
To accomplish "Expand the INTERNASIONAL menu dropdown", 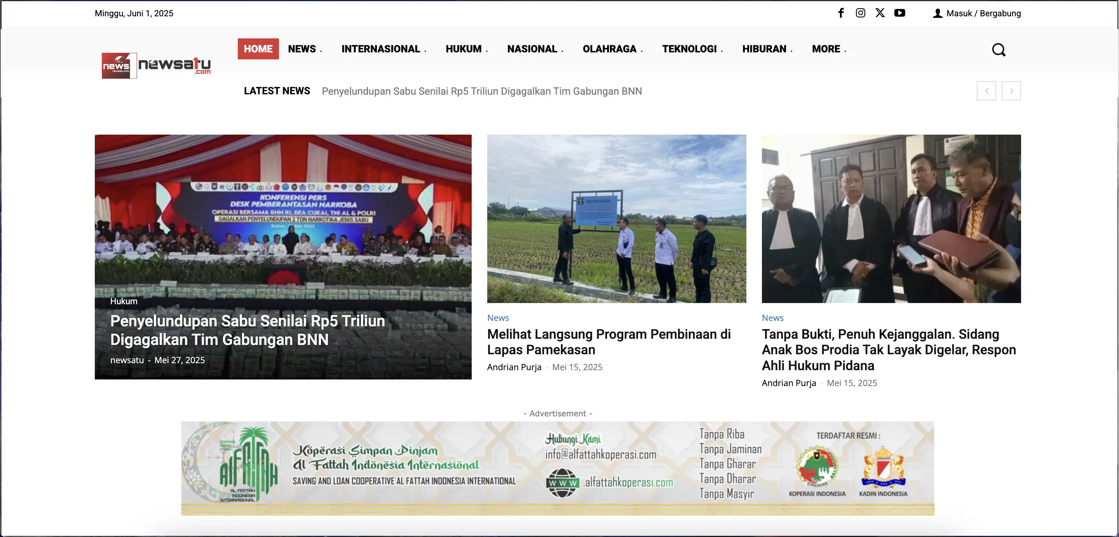I will coord(383,49).
